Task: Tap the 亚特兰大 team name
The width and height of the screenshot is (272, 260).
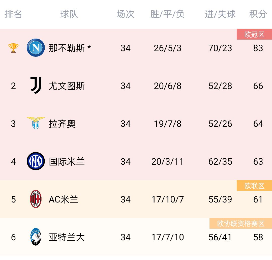Action: (67, 237)
